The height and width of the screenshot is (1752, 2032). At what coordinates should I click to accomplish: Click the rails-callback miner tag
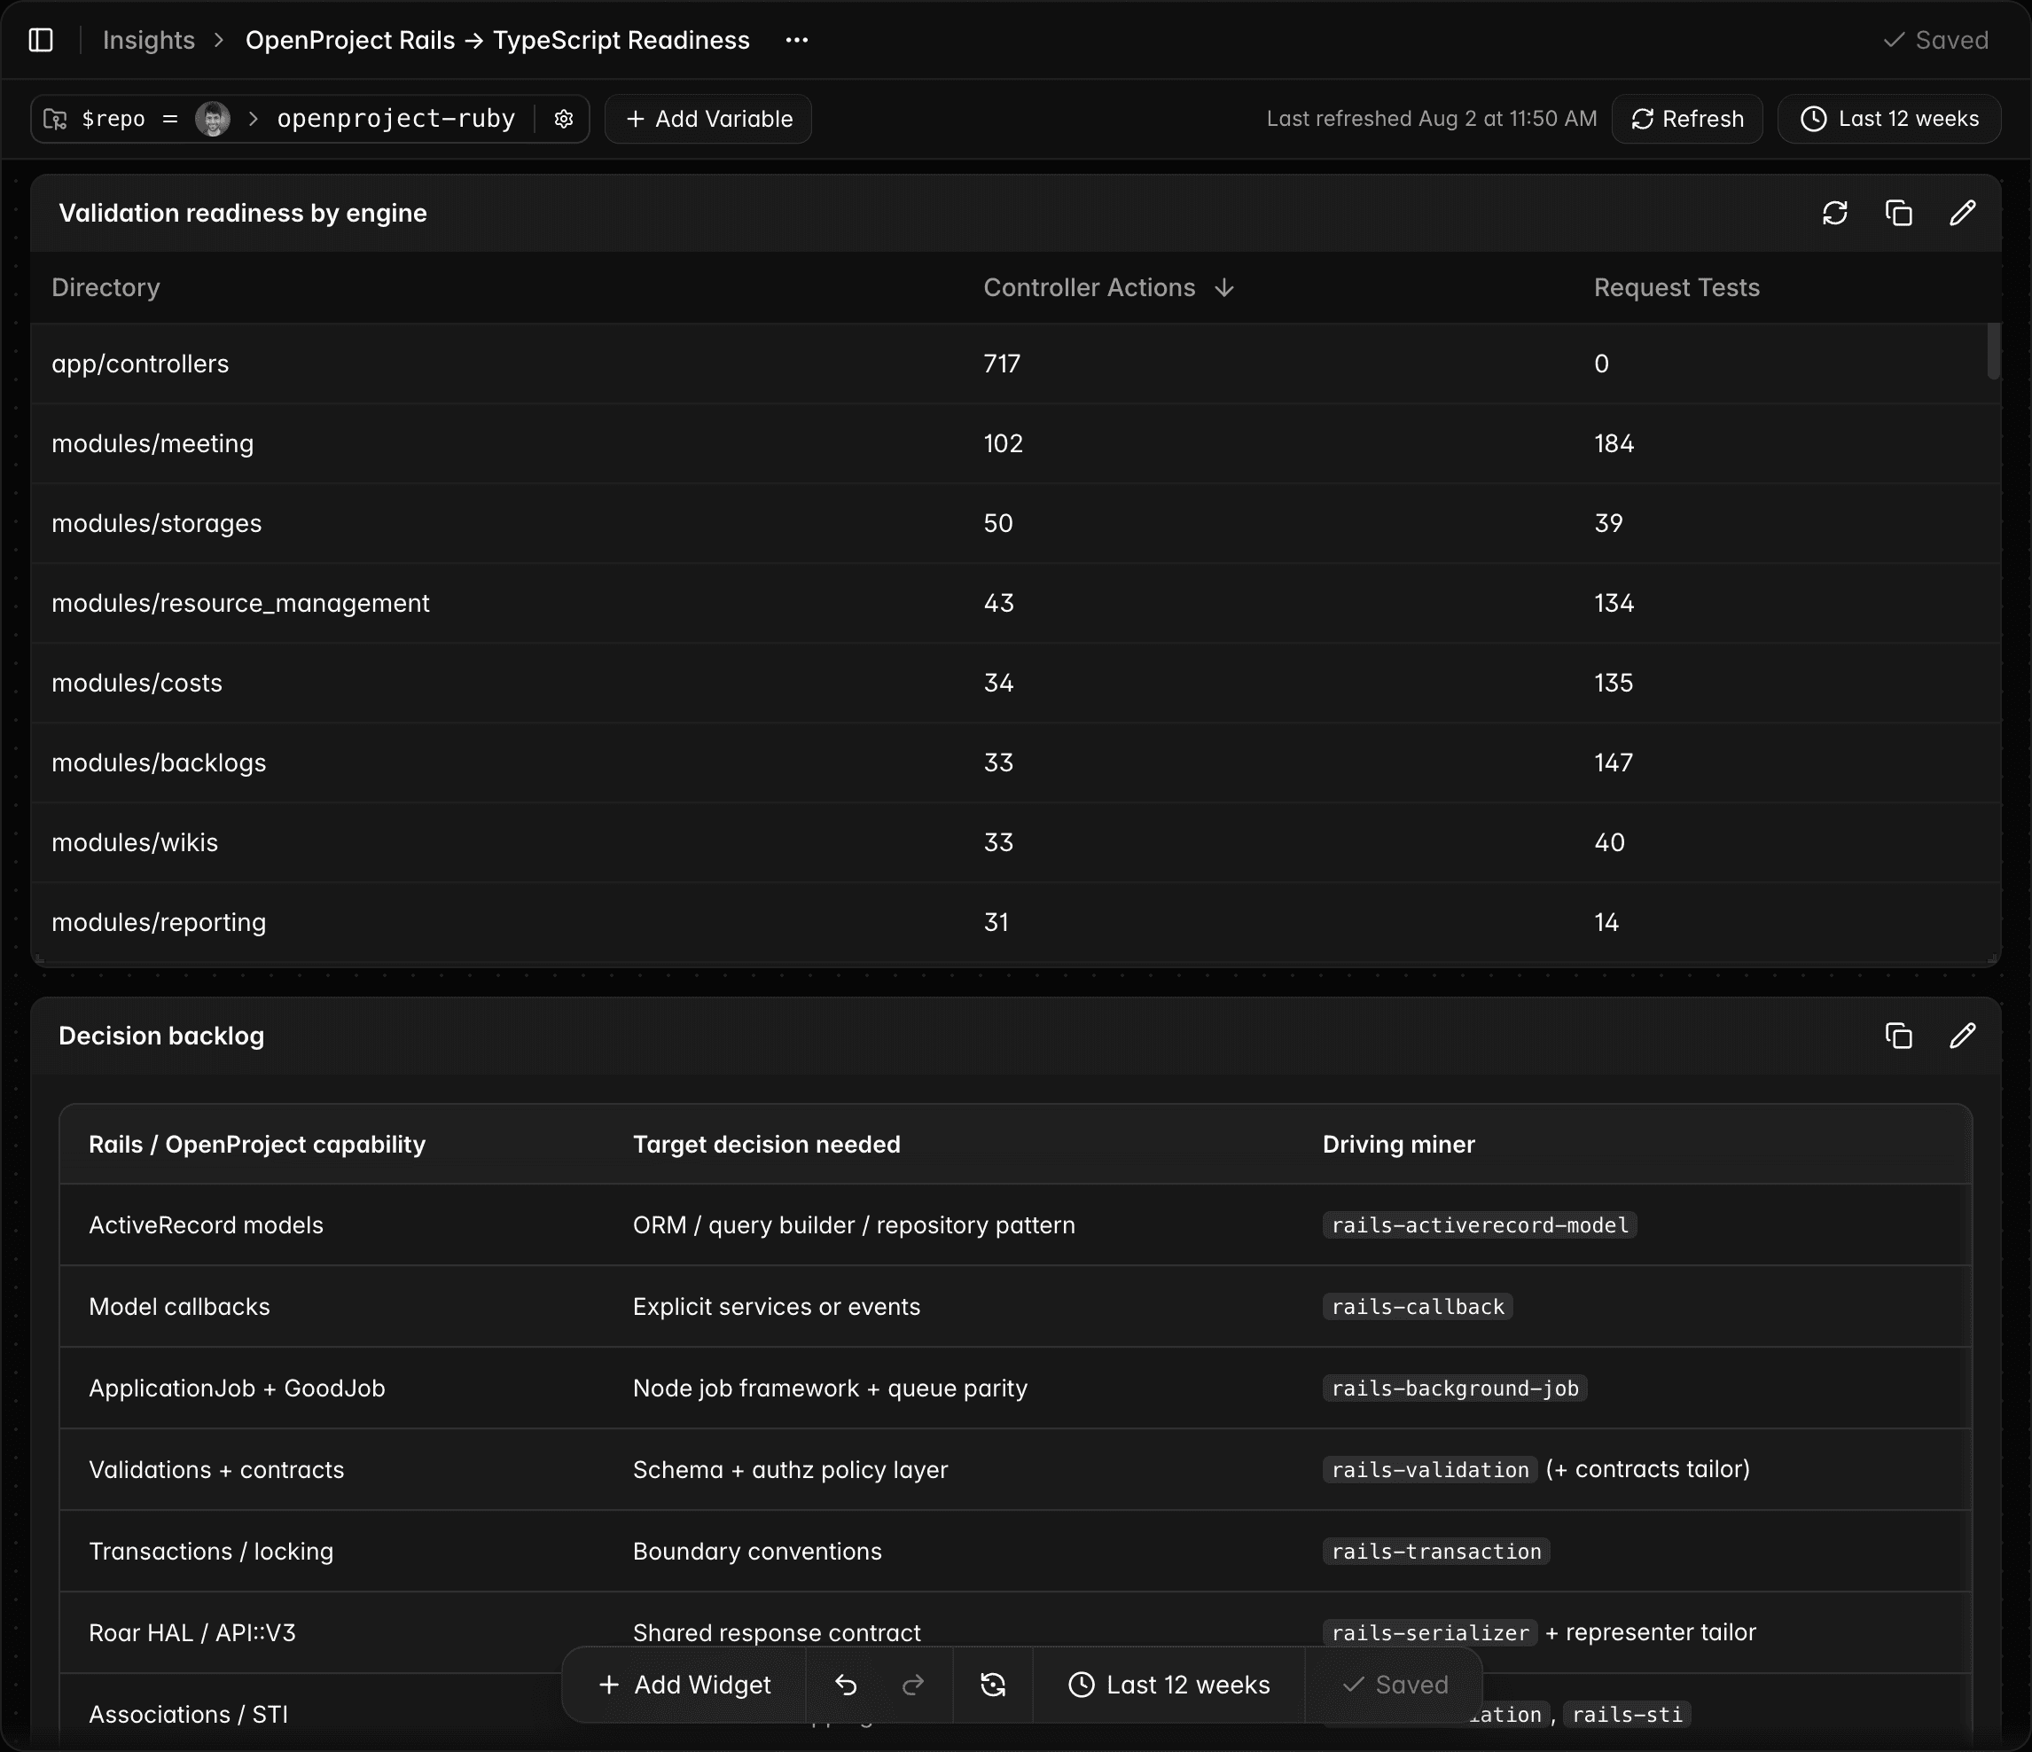point(1417,1307)
